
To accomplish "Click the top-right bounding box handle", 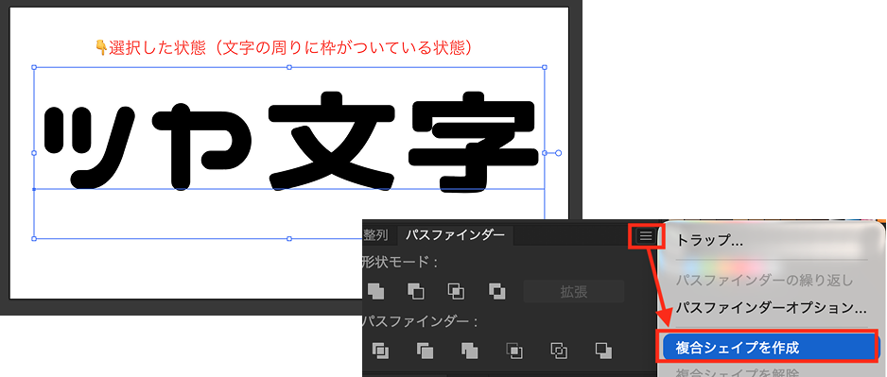I will coord(544,67).
